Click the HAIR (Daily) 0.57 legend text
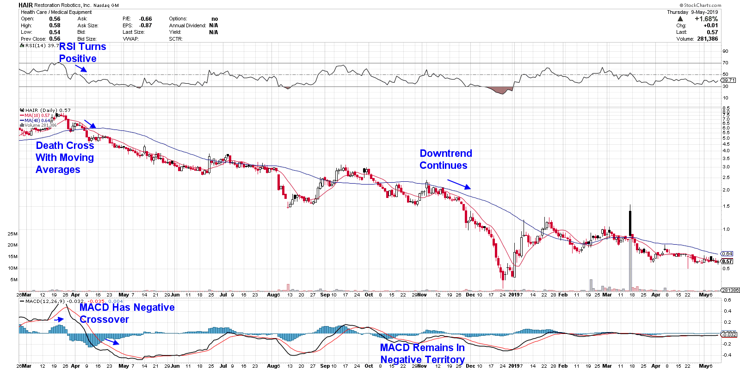This screenshot has width=740, height=370. 48,110
